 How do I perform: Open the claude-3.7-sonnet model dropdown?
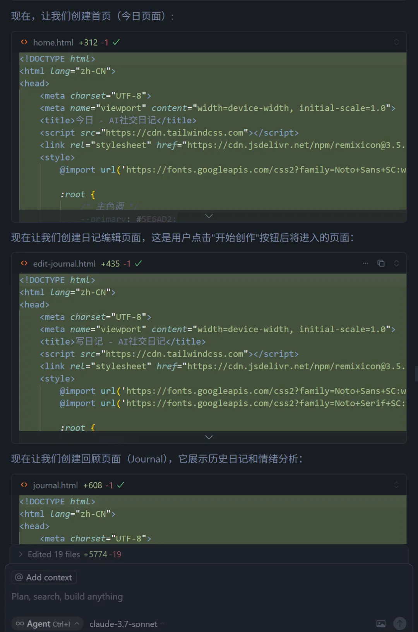[127, 624]
